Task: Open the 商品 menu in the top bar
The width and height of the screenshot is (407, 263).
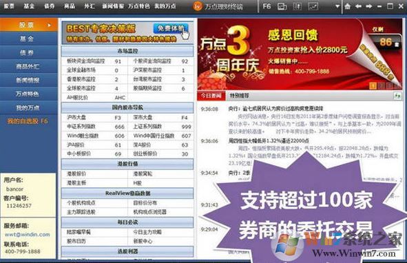Action: (70, 6)
